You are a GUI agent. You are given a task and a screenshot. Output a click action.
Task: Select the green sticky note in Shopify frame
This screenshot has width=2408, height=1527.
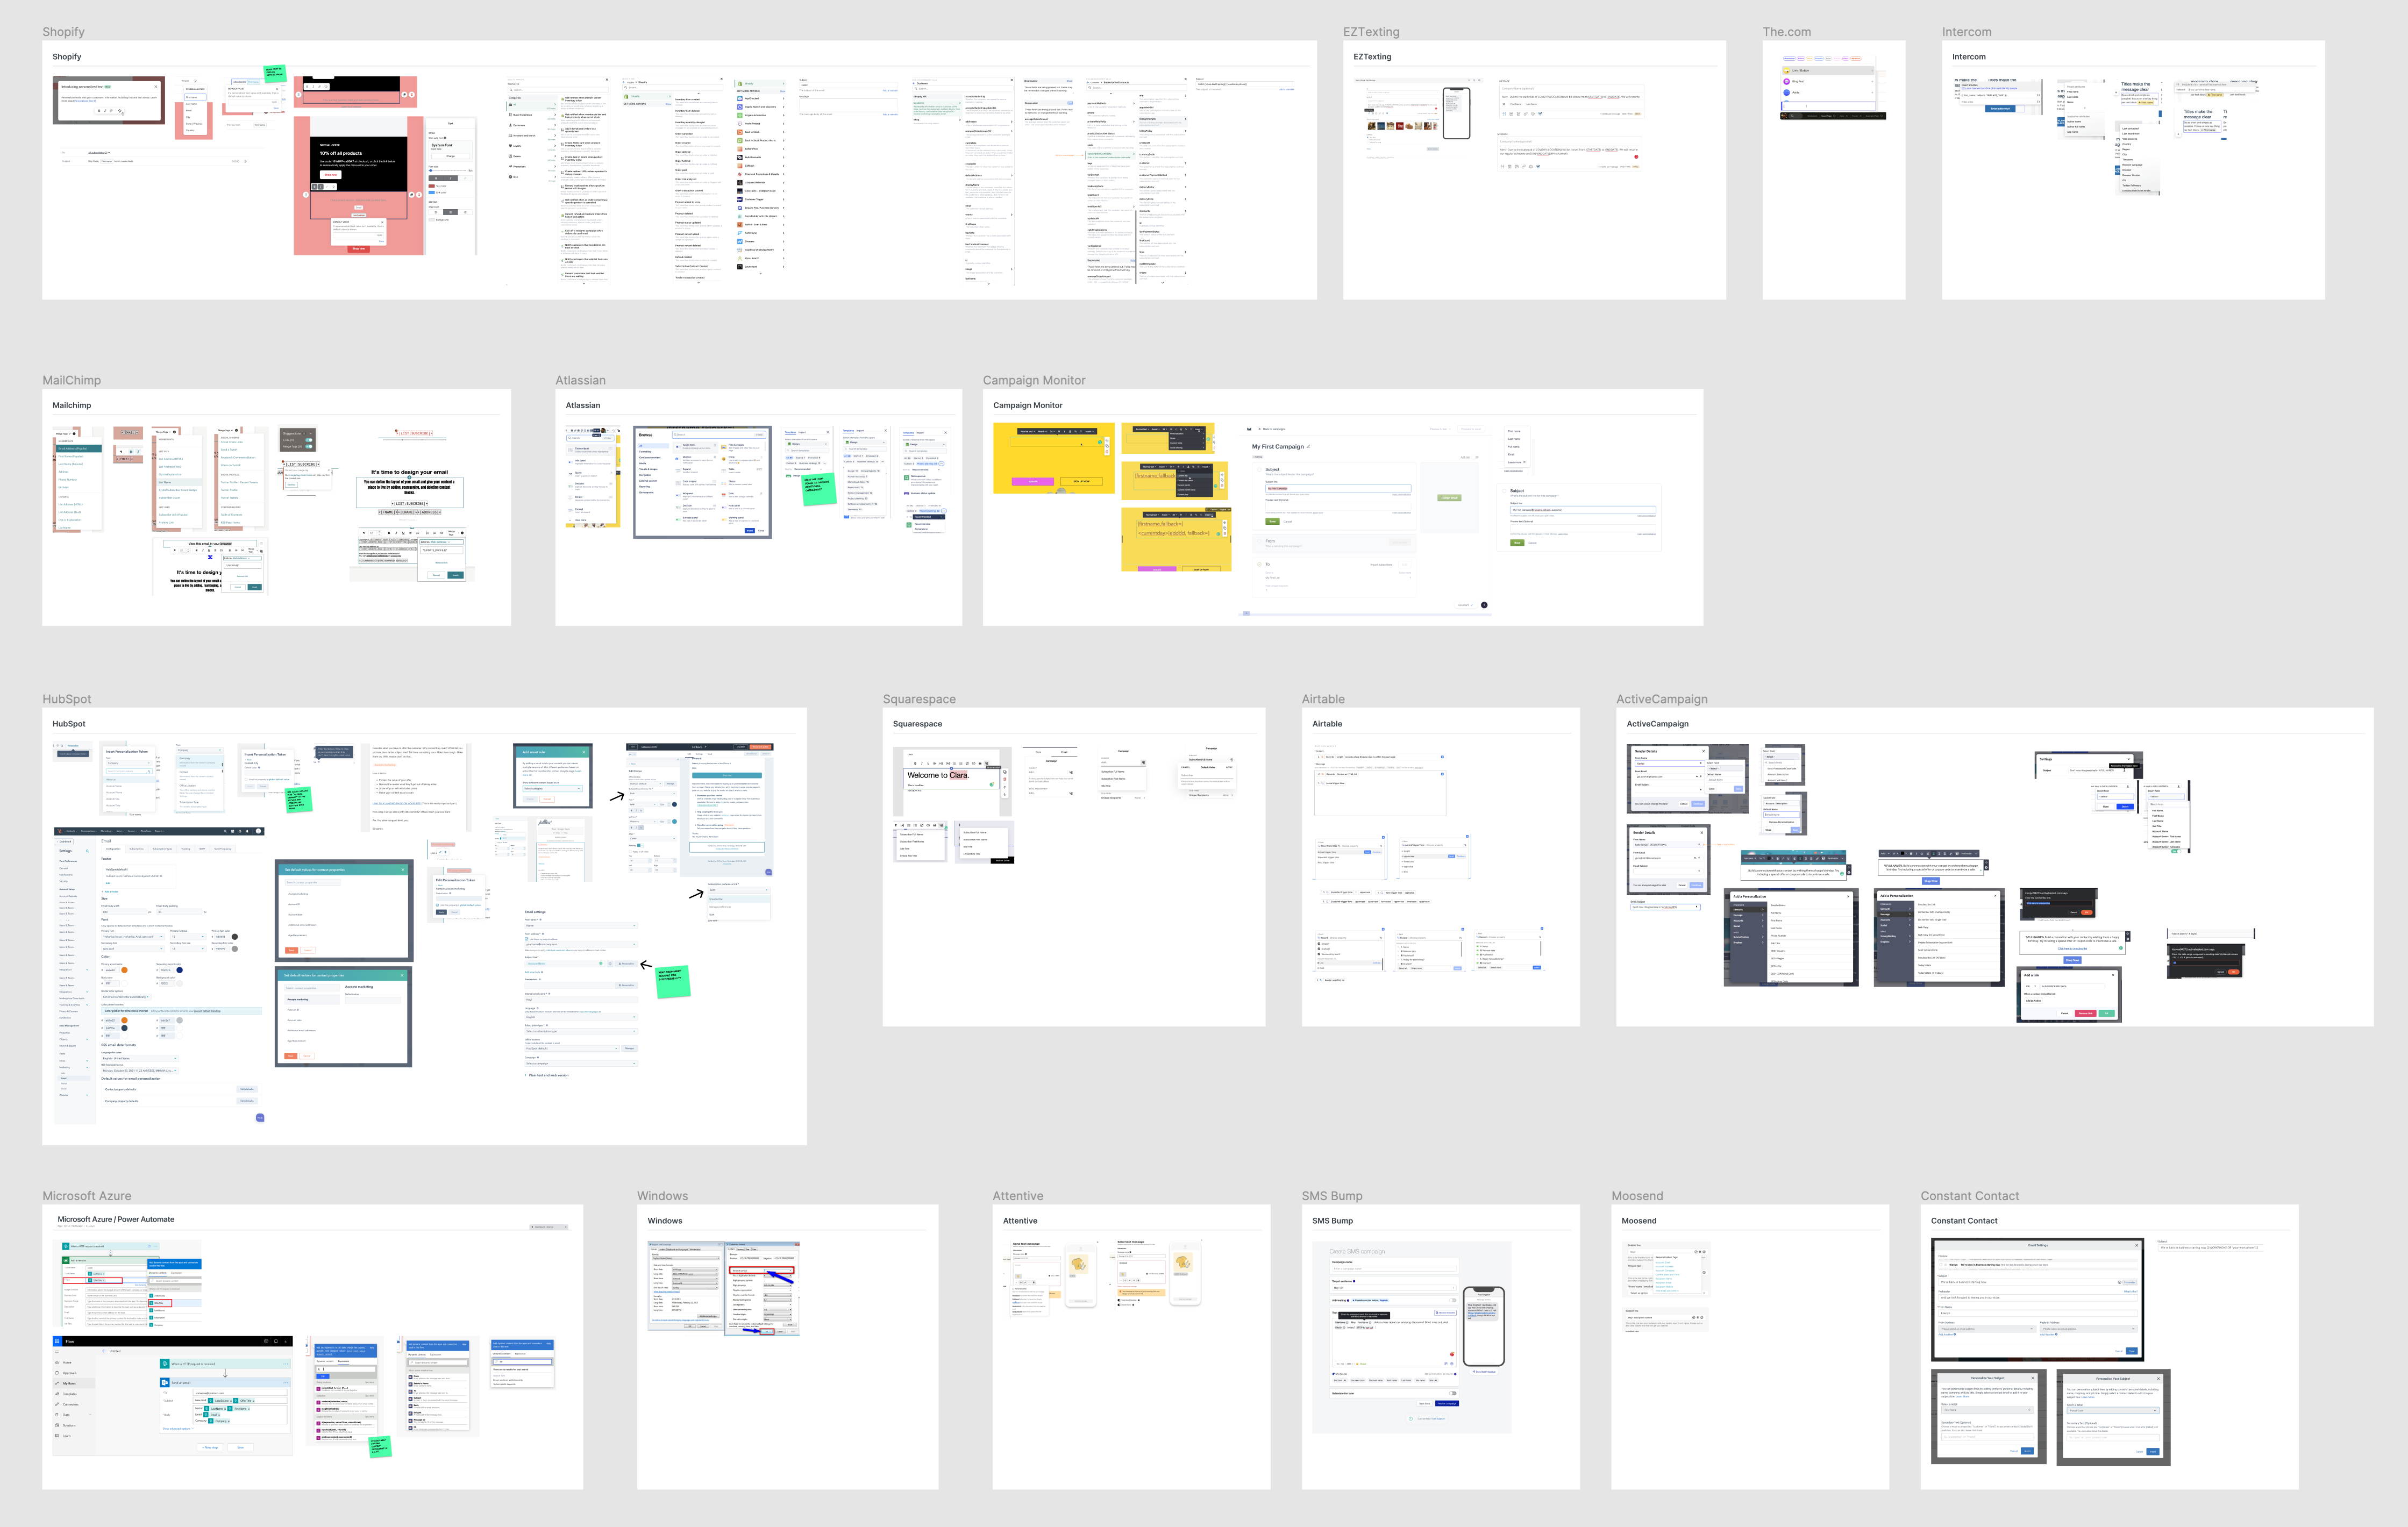274,73
